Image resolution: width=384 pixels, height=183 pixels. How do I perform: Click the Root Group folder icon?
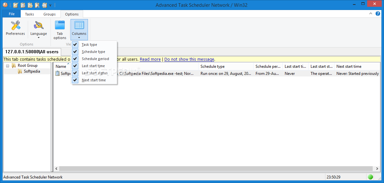(14, 66)
